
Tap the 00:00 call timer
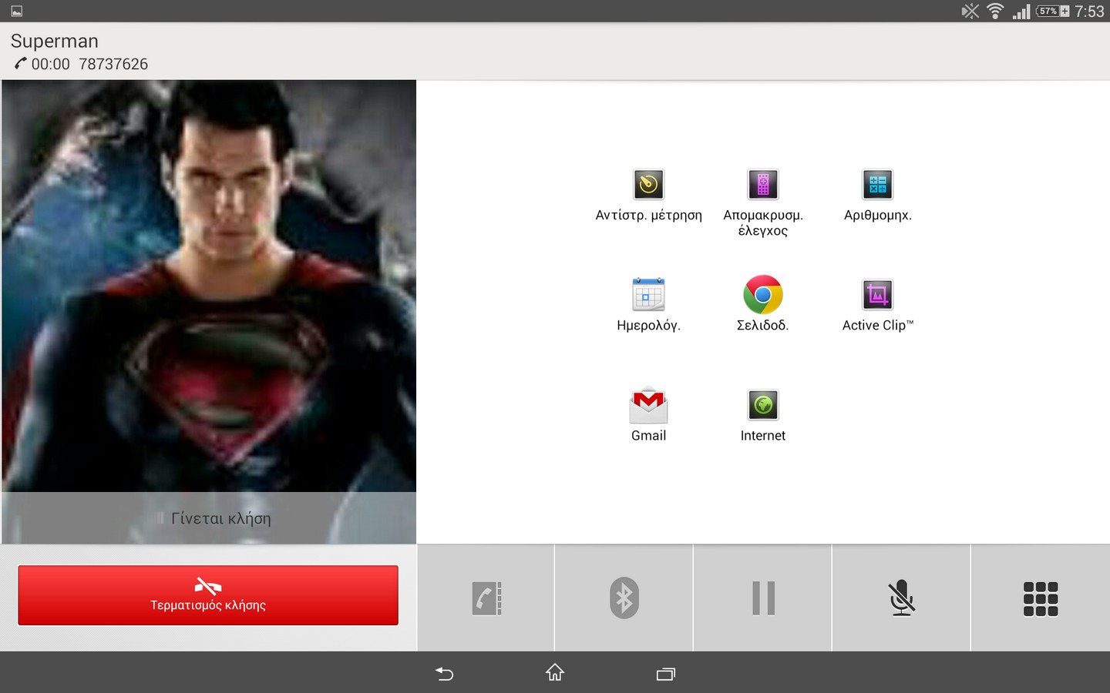[x=50, y=64]
